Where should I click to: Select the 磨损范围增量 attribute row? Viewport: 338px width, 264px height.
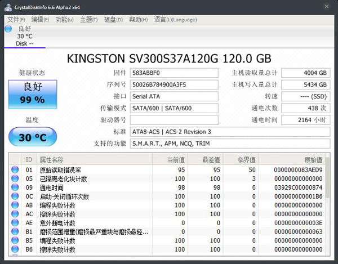pos(167,232)
